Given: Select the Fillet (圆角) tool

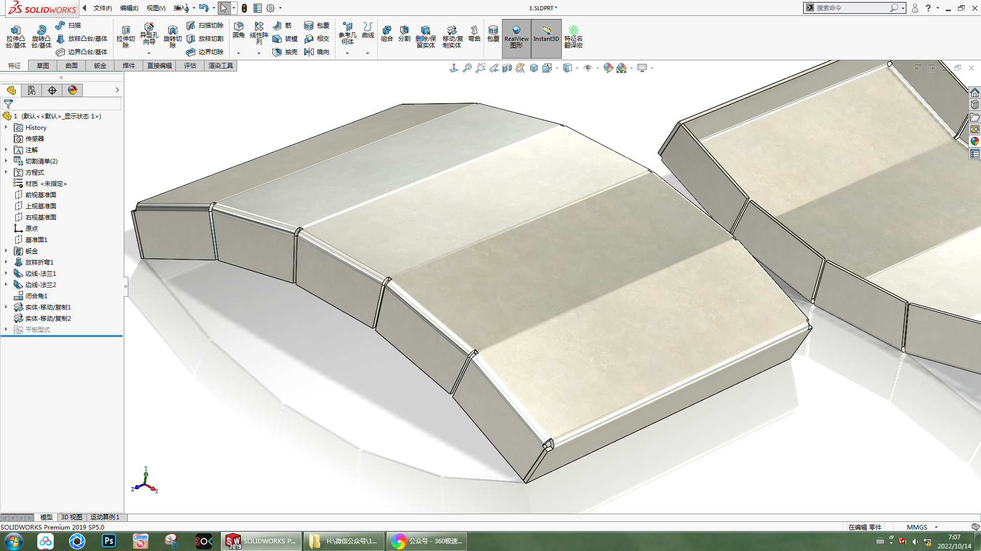Looking at the screenshot, I should click(239, 31).
